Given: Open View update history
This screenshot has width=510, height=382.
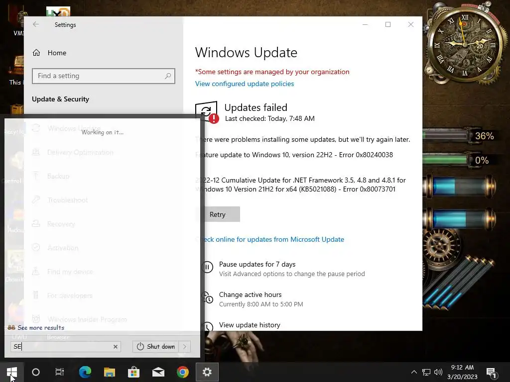Looking at the screenshot, I should tap(250, 325).
